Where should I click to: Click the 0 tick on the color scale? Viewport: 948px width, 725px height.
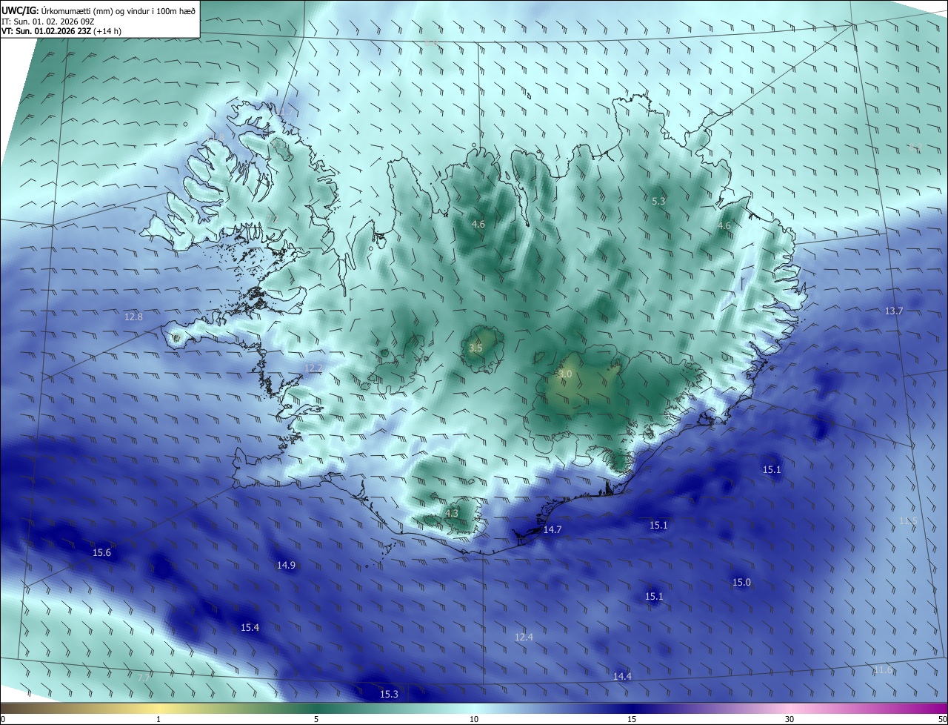coord(3,719)
